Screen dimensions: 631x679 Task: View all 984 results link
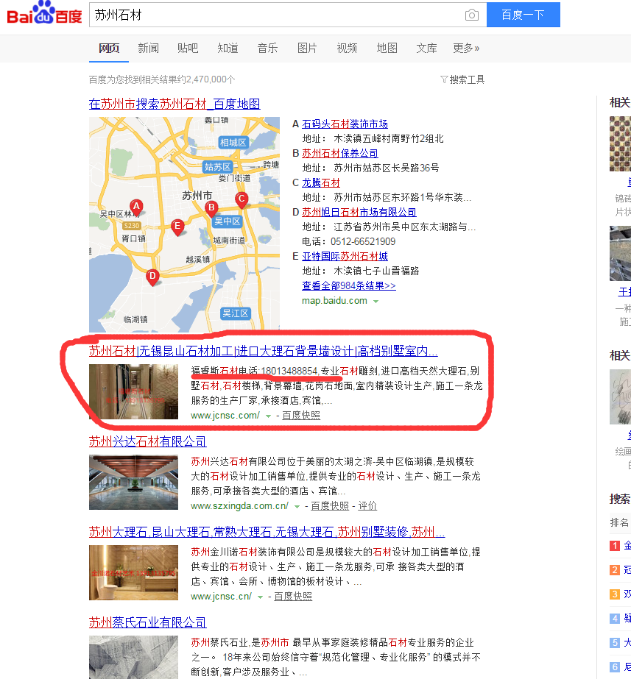pyautogui.click(x=349, y=286)
